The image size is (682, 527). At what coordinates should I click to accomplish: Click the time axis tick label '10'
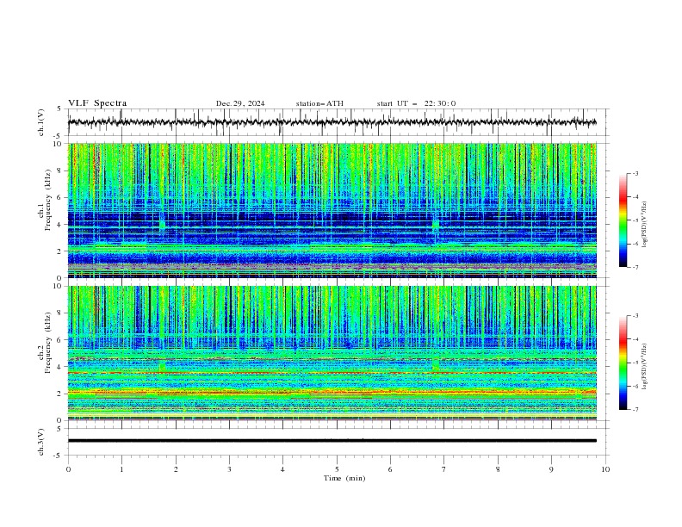pos(605,469)
